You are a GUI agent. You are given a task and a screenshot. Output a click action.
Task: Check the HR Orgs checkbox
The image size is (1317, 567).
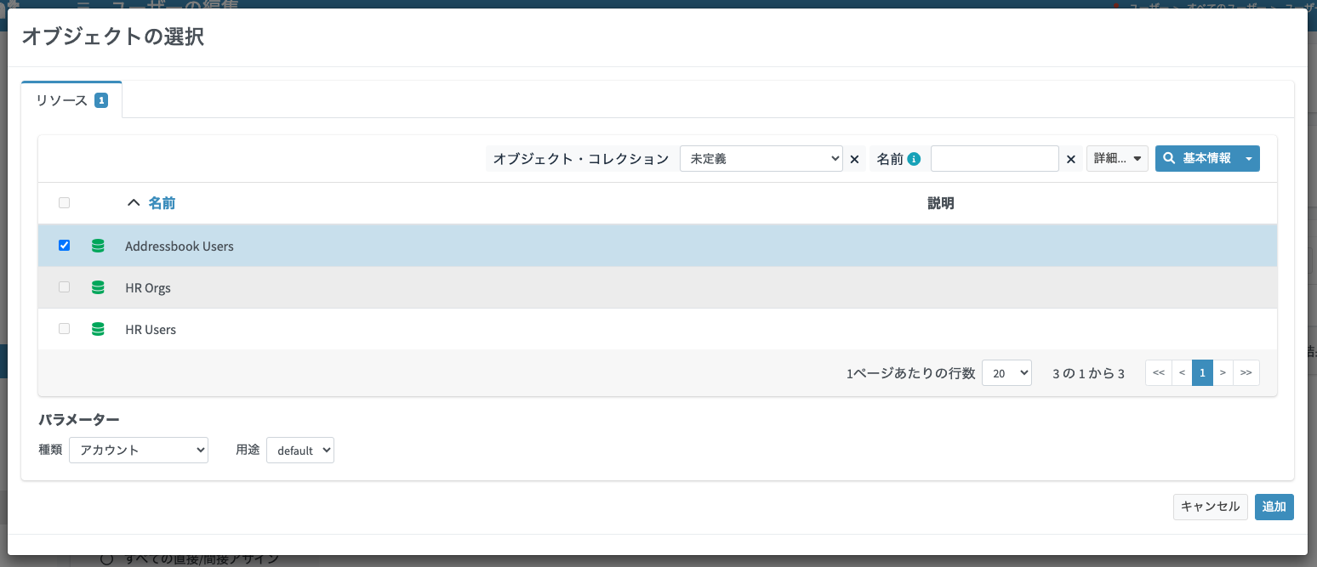[64, 286]
